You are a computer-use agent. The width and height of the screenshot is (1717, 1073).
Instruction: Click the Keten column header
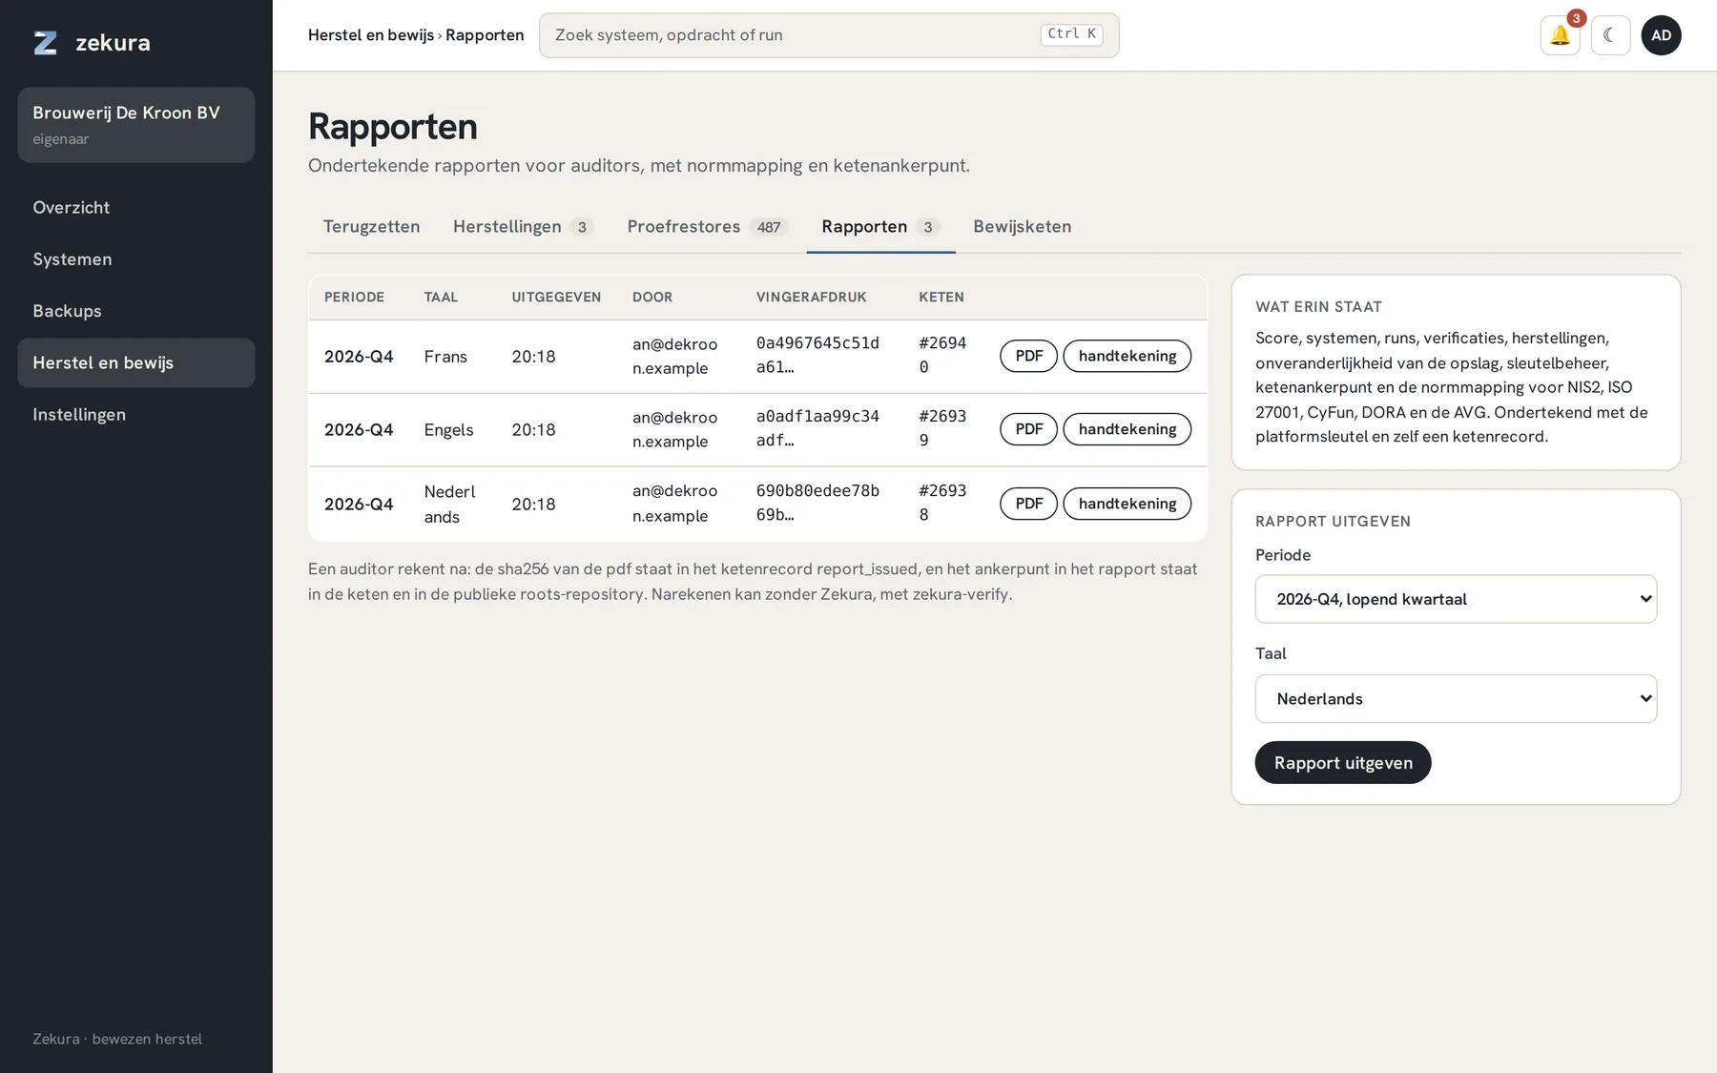(941, 298)
